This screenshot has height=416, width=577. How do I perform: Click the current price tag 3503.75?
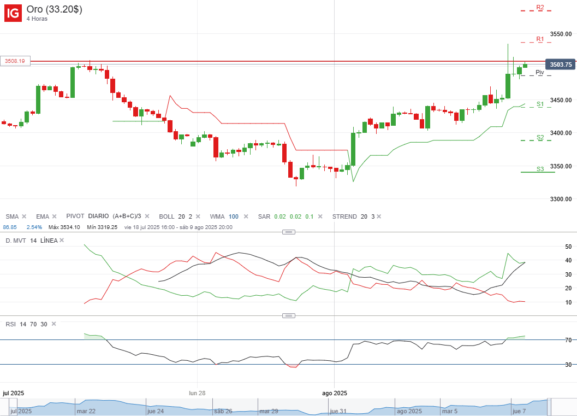(x=561, y=65)
